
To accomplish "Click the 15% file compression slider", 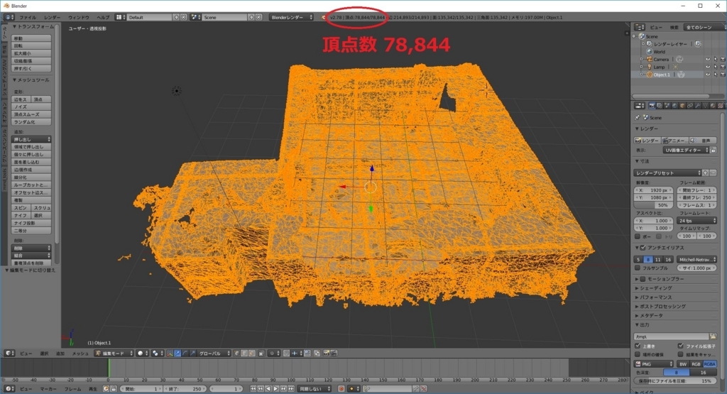I will point(675,381).
